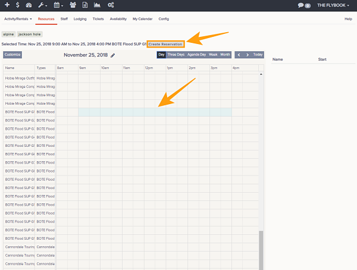Click the November 25, 2018 date title

[86, 55]
